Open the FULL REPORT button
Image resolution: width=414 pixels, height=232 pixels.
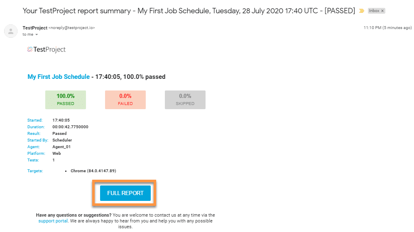coord(125,193)
